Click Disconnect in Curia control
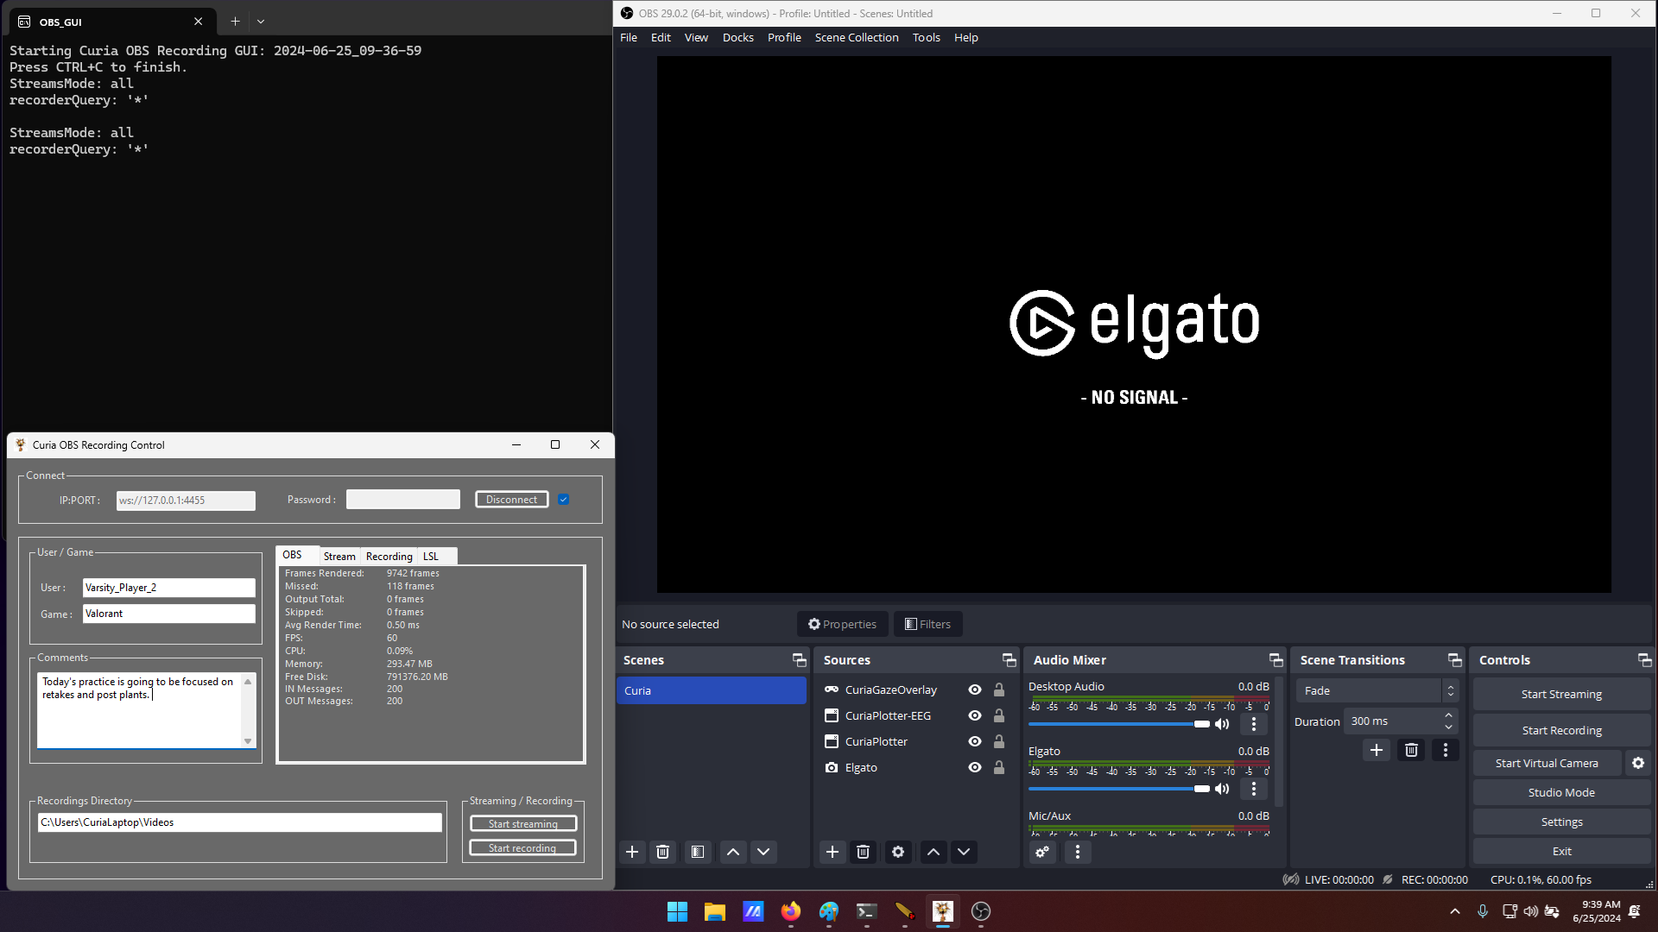The height and width of the screenshot is (932, 1658). tap(512, 500)
